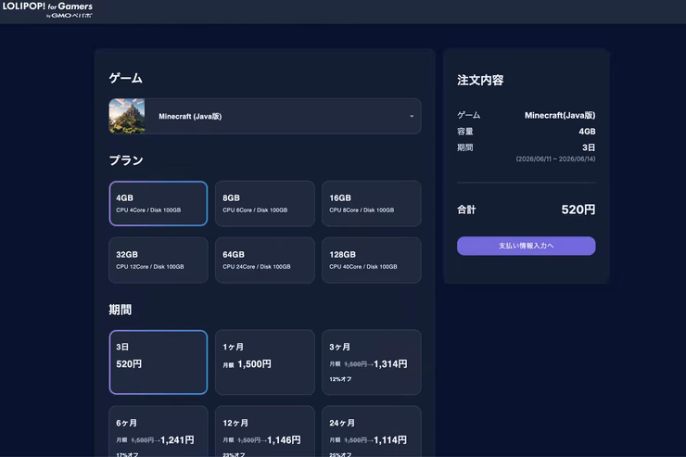Click Minecraft(Java版) value in order summary
Image resolution: width=686 pixels, height=457 pixels.
pyautogui.click(x=560, y=115)
